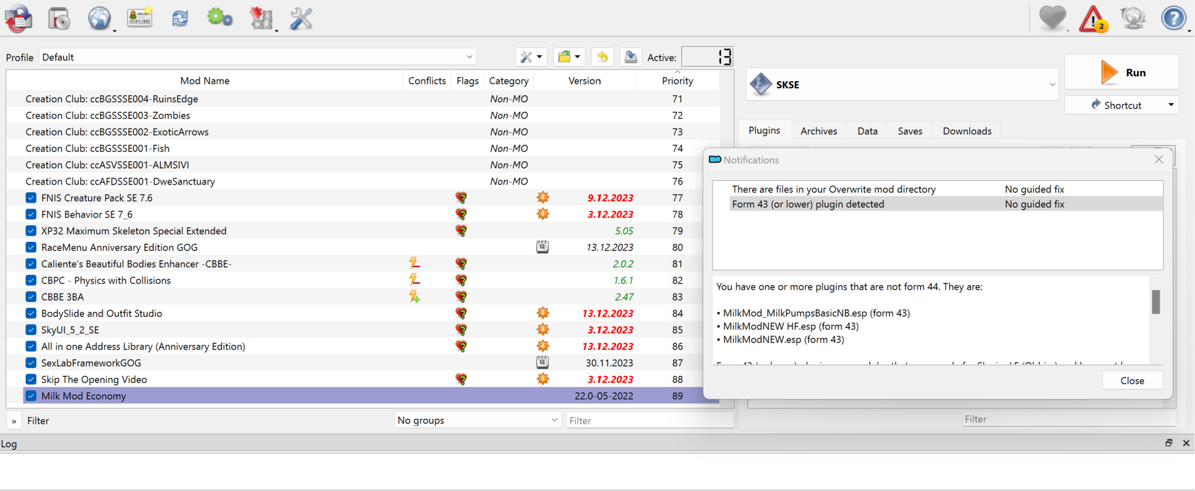Open the No groups dropdown

pyautogui.click(x=477, y=420)
